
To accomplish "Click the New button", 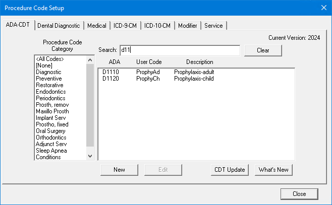I will point(119,170).
